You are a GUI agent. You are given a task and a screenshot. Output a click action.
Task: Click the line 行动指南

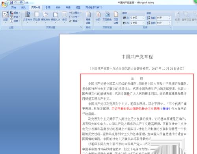pyautogui.click(x=89, y=114)
